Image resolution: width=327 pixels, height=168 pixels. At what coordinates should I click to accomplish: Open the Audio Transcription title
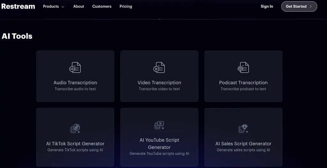[75, 82]
